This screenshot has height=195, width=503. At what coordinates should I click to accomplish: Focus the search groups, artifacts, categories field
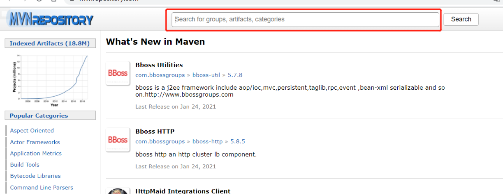tap(305, 19)
